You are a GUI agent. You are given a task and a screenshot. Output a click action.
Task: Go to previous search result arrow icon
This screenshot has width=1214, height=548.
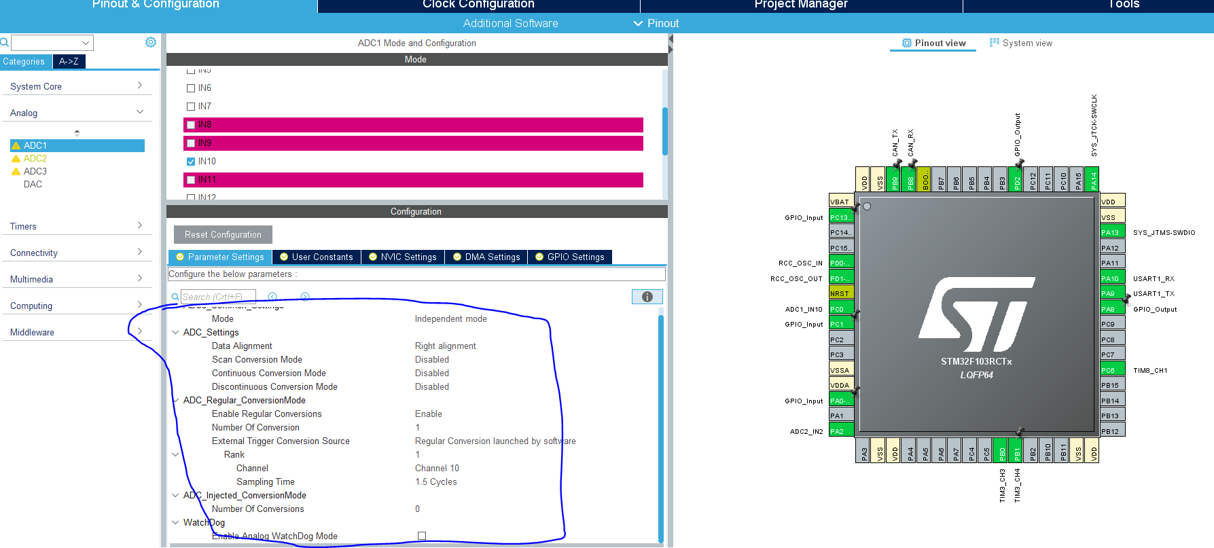coord(272,297)
